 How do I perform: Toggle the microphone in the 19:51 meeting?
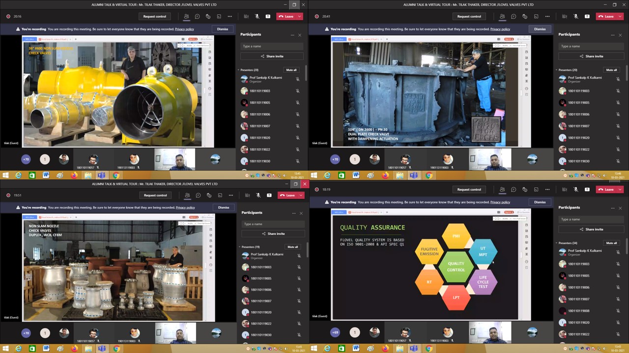(258, 195)
